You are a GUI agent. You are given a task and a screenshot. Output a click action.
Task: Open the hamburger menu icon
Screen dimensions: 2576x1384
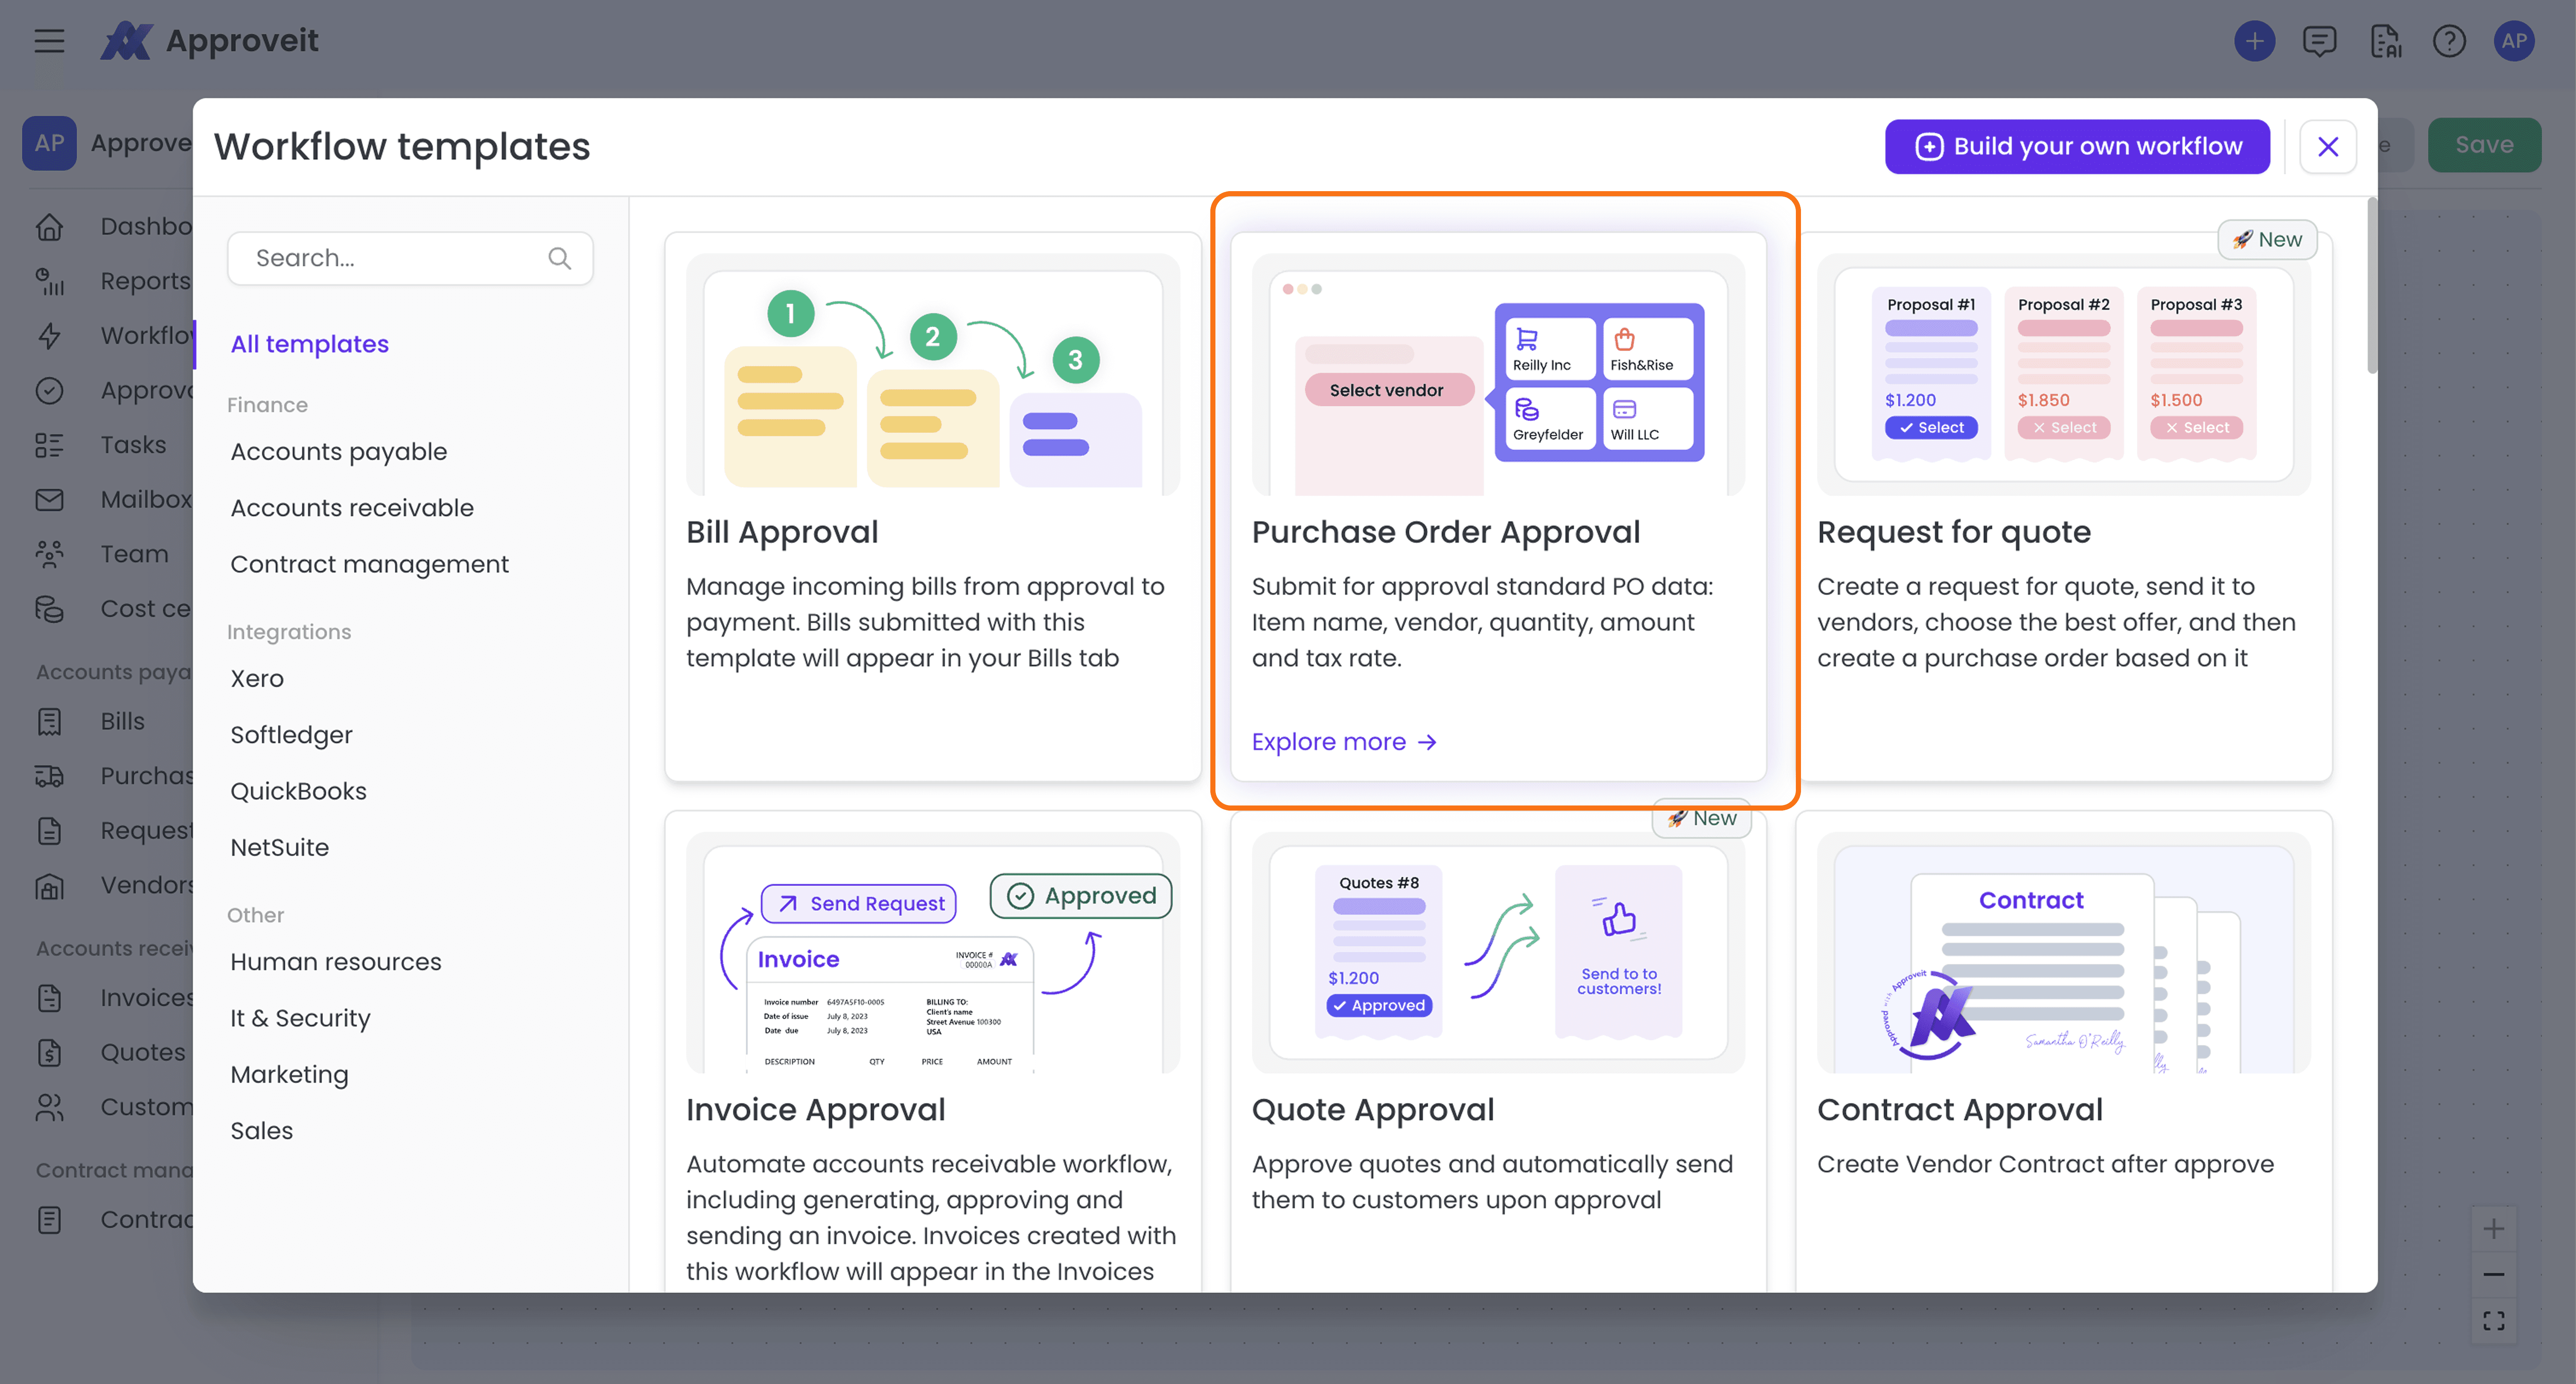pos(49,41)
